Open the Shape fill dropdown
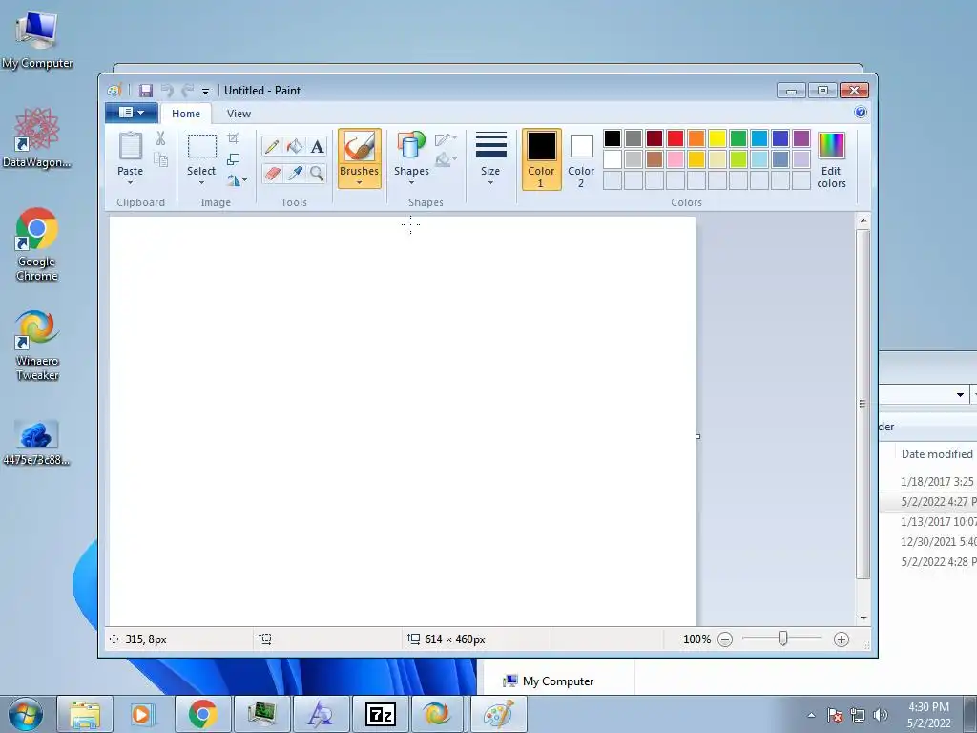977x733 pixels. click(x=446, y=160)
